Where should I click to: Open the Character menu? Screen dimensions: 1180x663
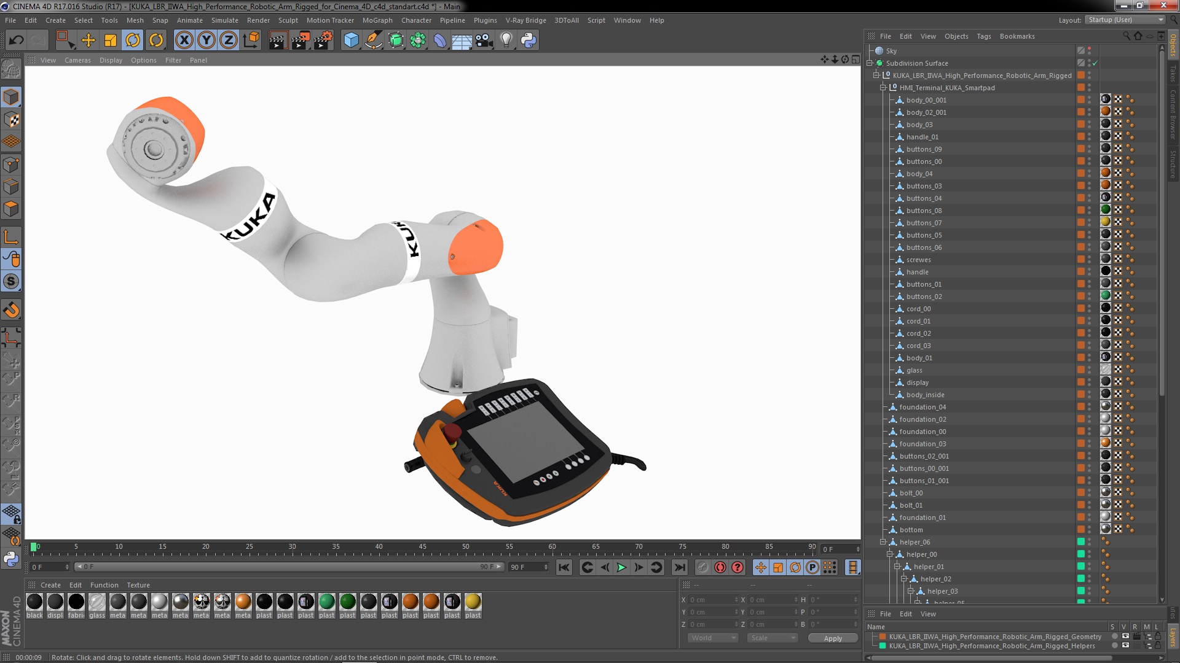pyautogui.click(x=416, y=20)
